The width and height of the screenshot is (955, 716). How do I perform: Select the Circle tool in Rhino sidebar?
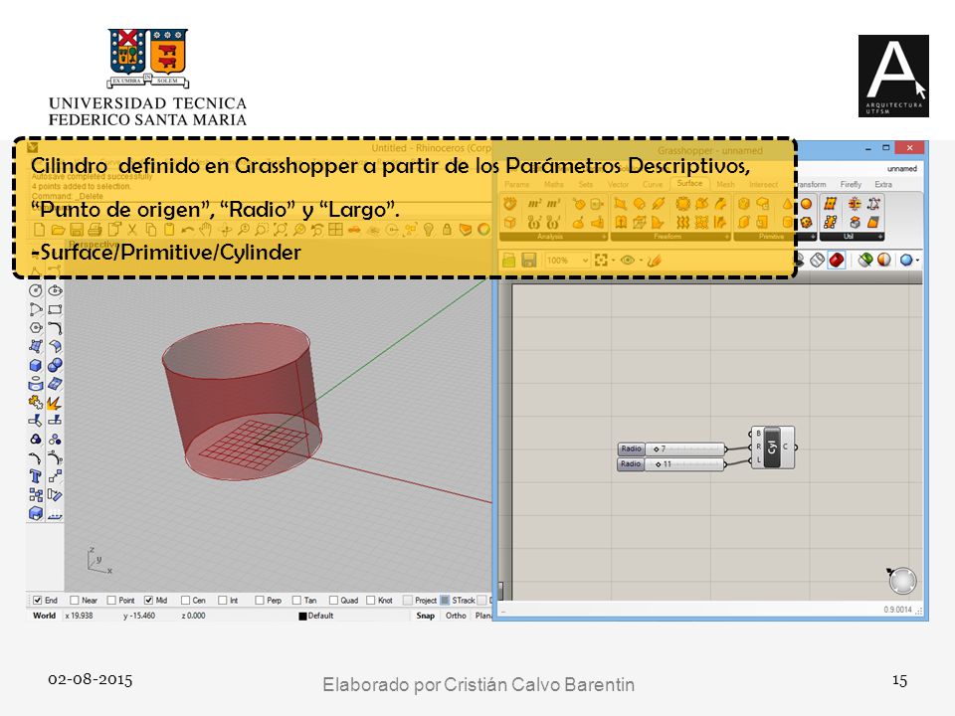(36, 291)
